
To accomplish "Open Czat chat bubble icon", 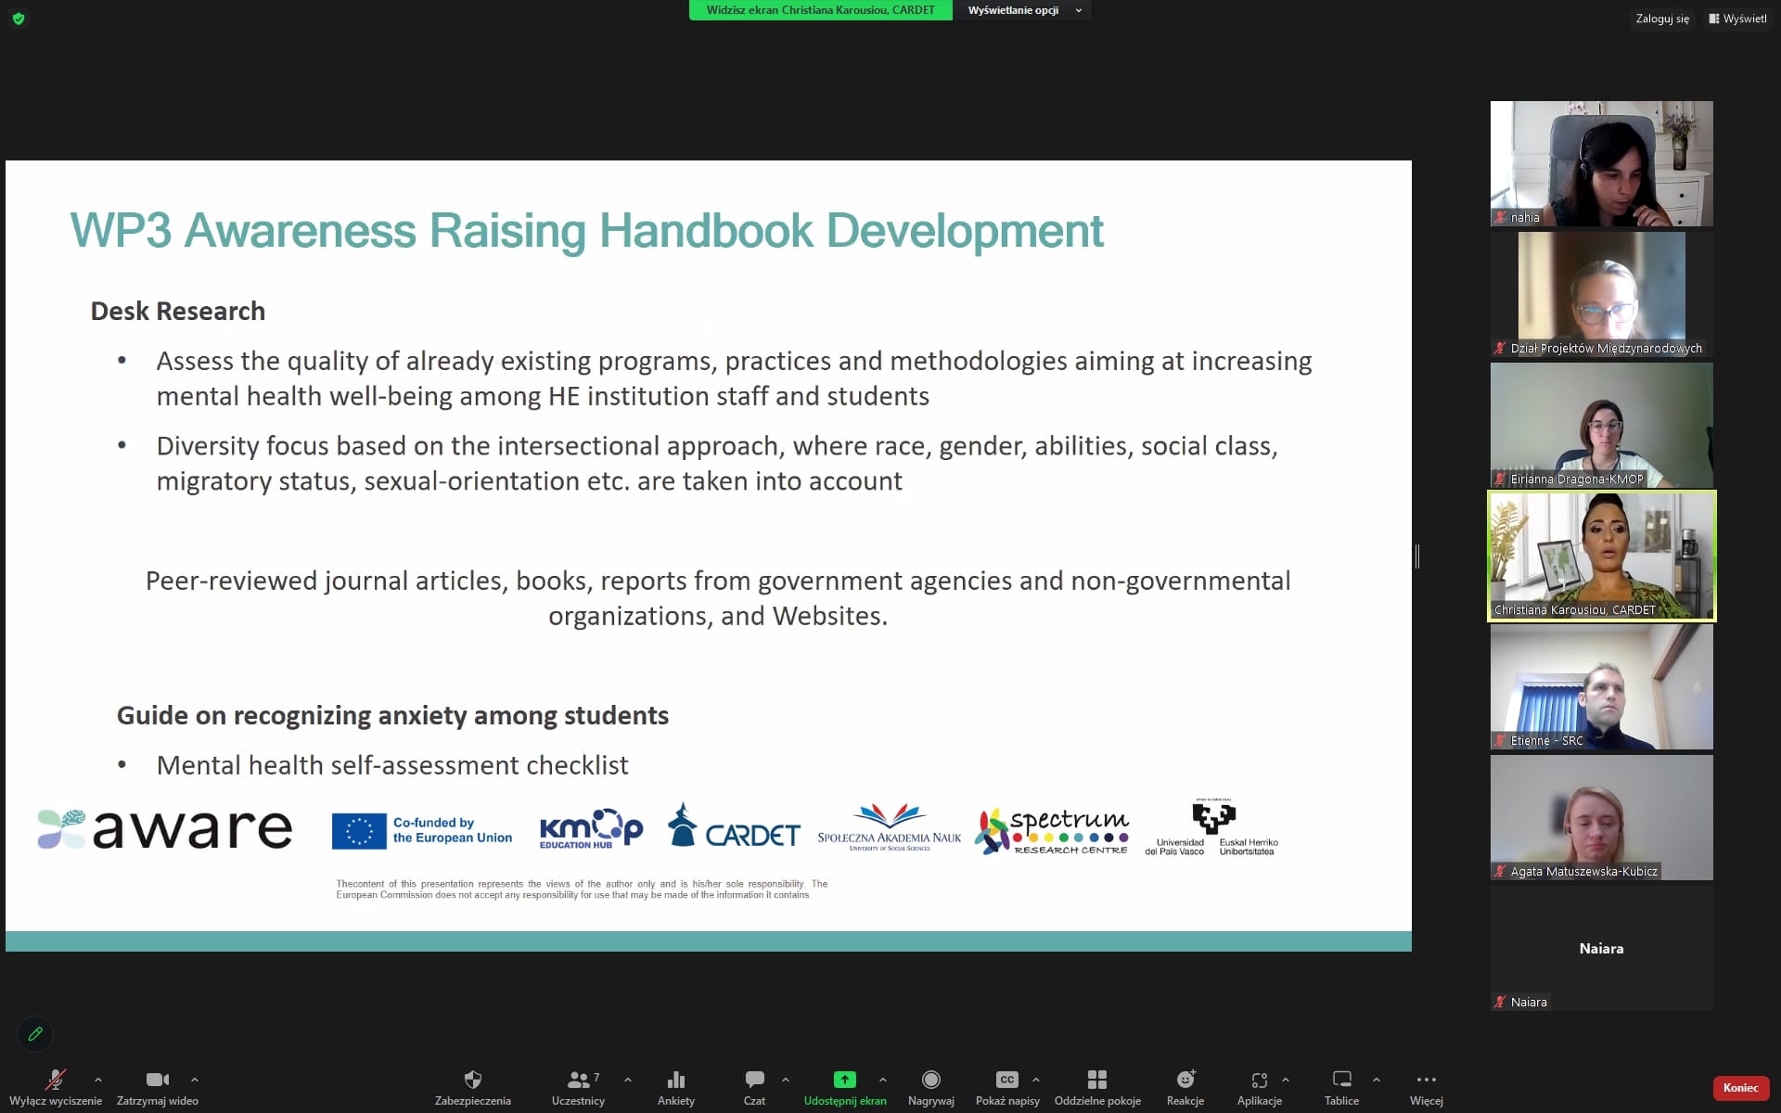I will tap(755, 1080).
